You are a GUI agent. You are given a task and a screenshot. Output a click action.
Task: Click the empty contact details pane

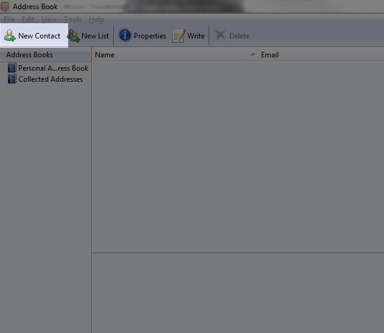237,293
